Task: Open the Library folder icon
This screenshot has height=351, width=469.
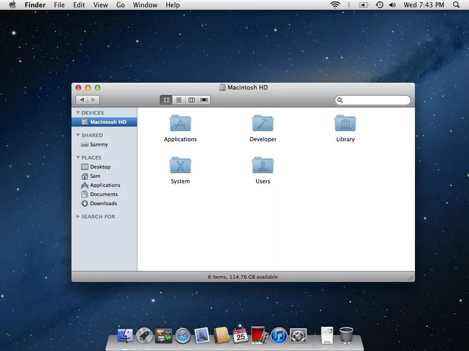Action: (345, 123)
